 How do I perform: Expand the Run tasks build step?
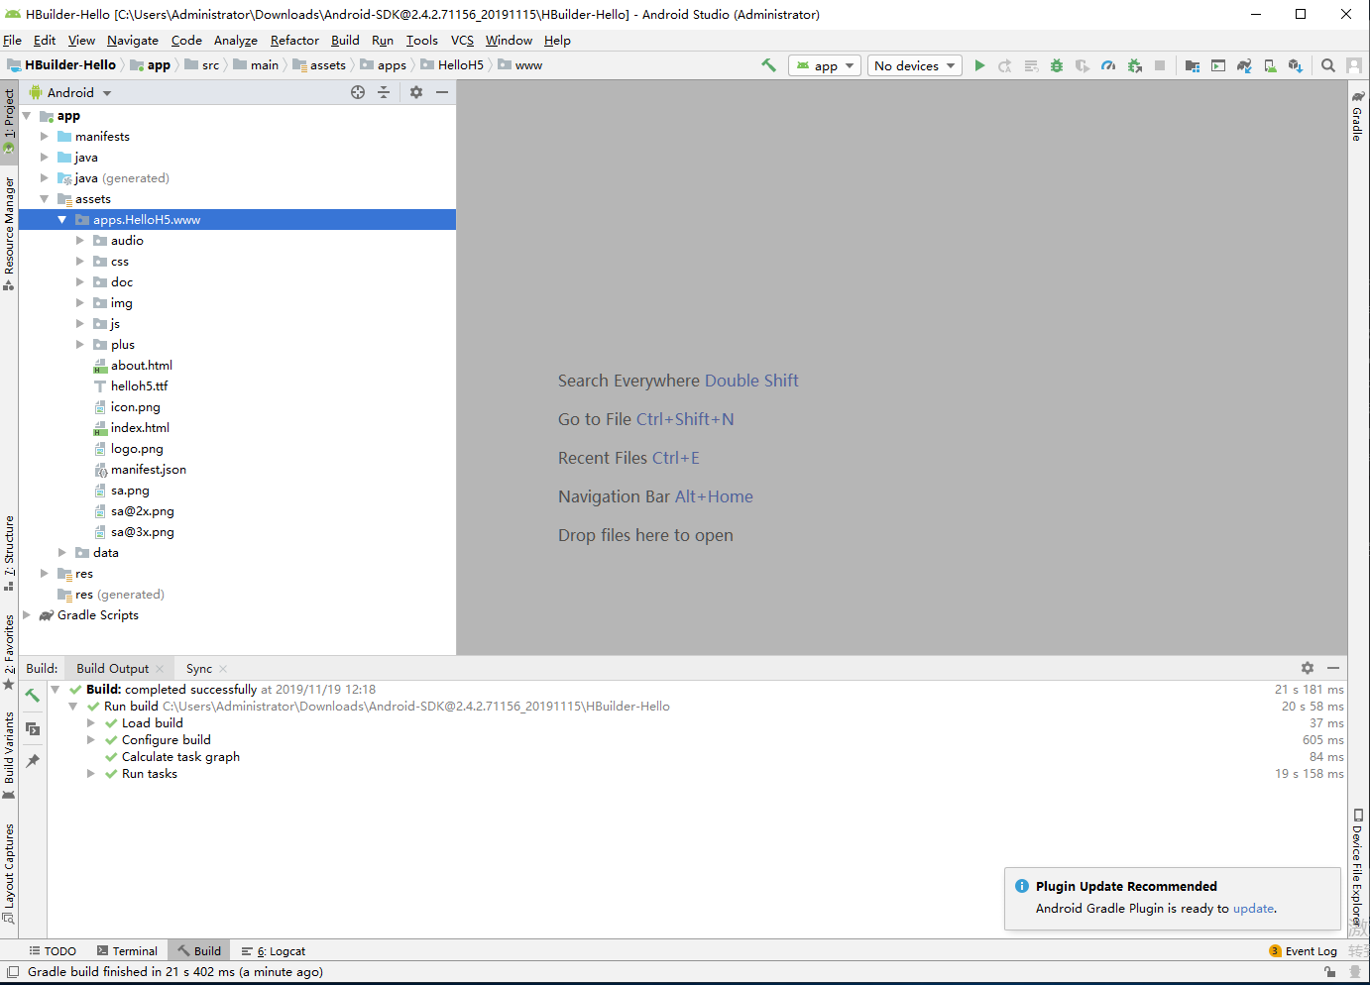(x=90, y=774)
